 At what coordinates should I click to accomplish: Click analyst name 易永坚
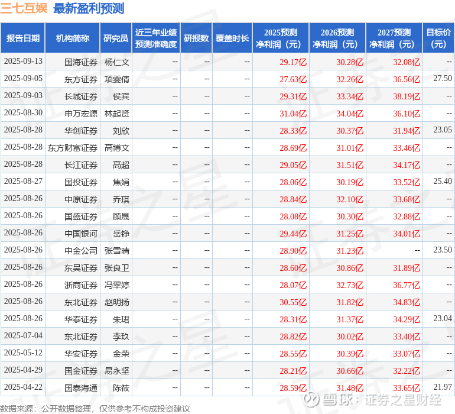[x=116, y=371]
